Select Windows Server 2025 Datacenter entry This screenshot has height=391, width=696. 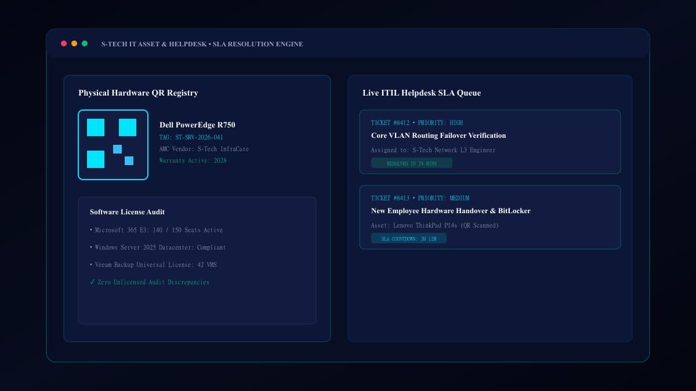tap(158, 247)
